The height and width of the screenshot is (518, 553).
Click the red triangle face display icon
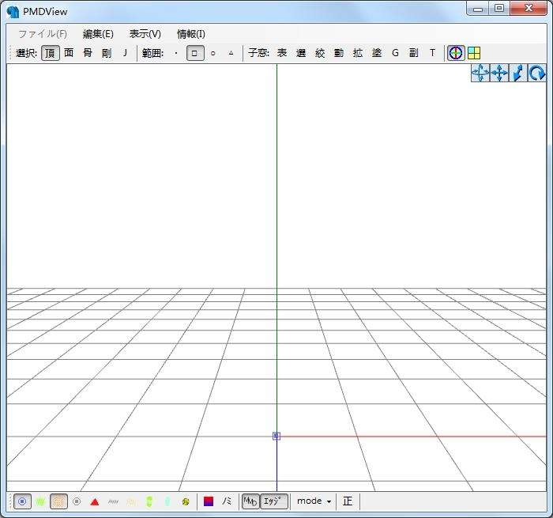coord(95,501)
